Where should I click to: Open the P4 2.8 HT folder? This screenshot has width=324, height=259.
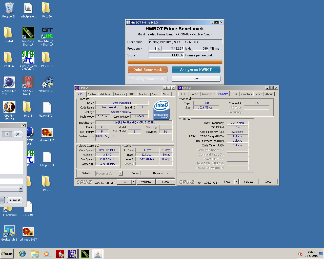[x=47, y=60]
